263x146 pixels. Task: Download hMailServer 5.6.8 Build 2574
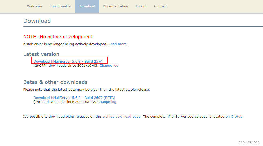tap(68, 61)
